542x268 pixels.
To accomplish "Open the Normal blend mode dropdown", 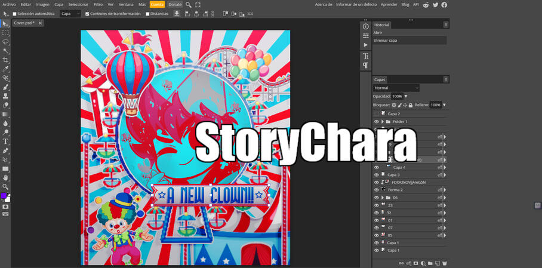I will [x=396, y=88].
